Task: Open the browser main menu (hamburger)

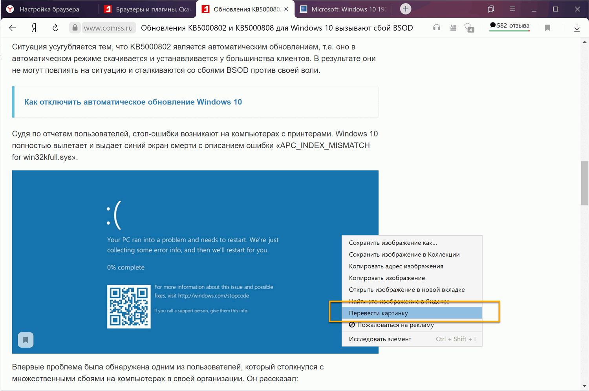Action: [x=512, y=9]
